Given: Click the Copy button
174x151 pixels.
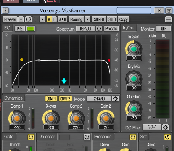Looking at the screenshot, I should coord(124,19).
